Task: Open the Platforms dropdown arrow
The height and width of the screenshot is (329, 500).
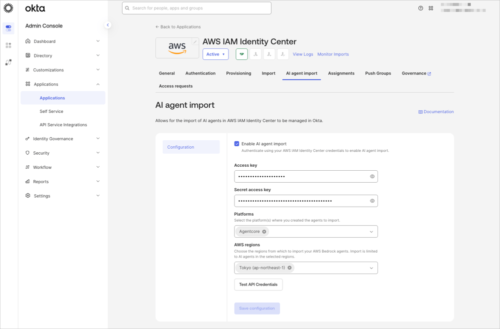Action: point(371,232)
